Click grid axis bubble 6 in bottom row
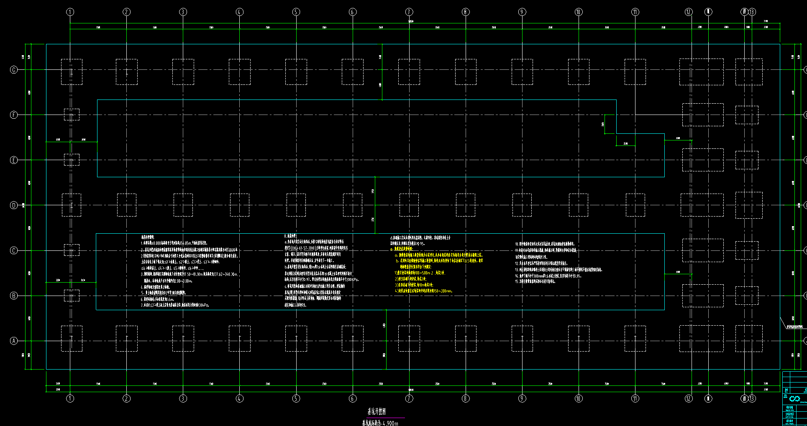 point(353,398)
